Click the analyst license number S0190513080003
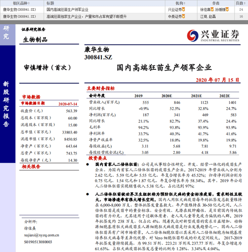248x252 pixels. tap(38, 242)
